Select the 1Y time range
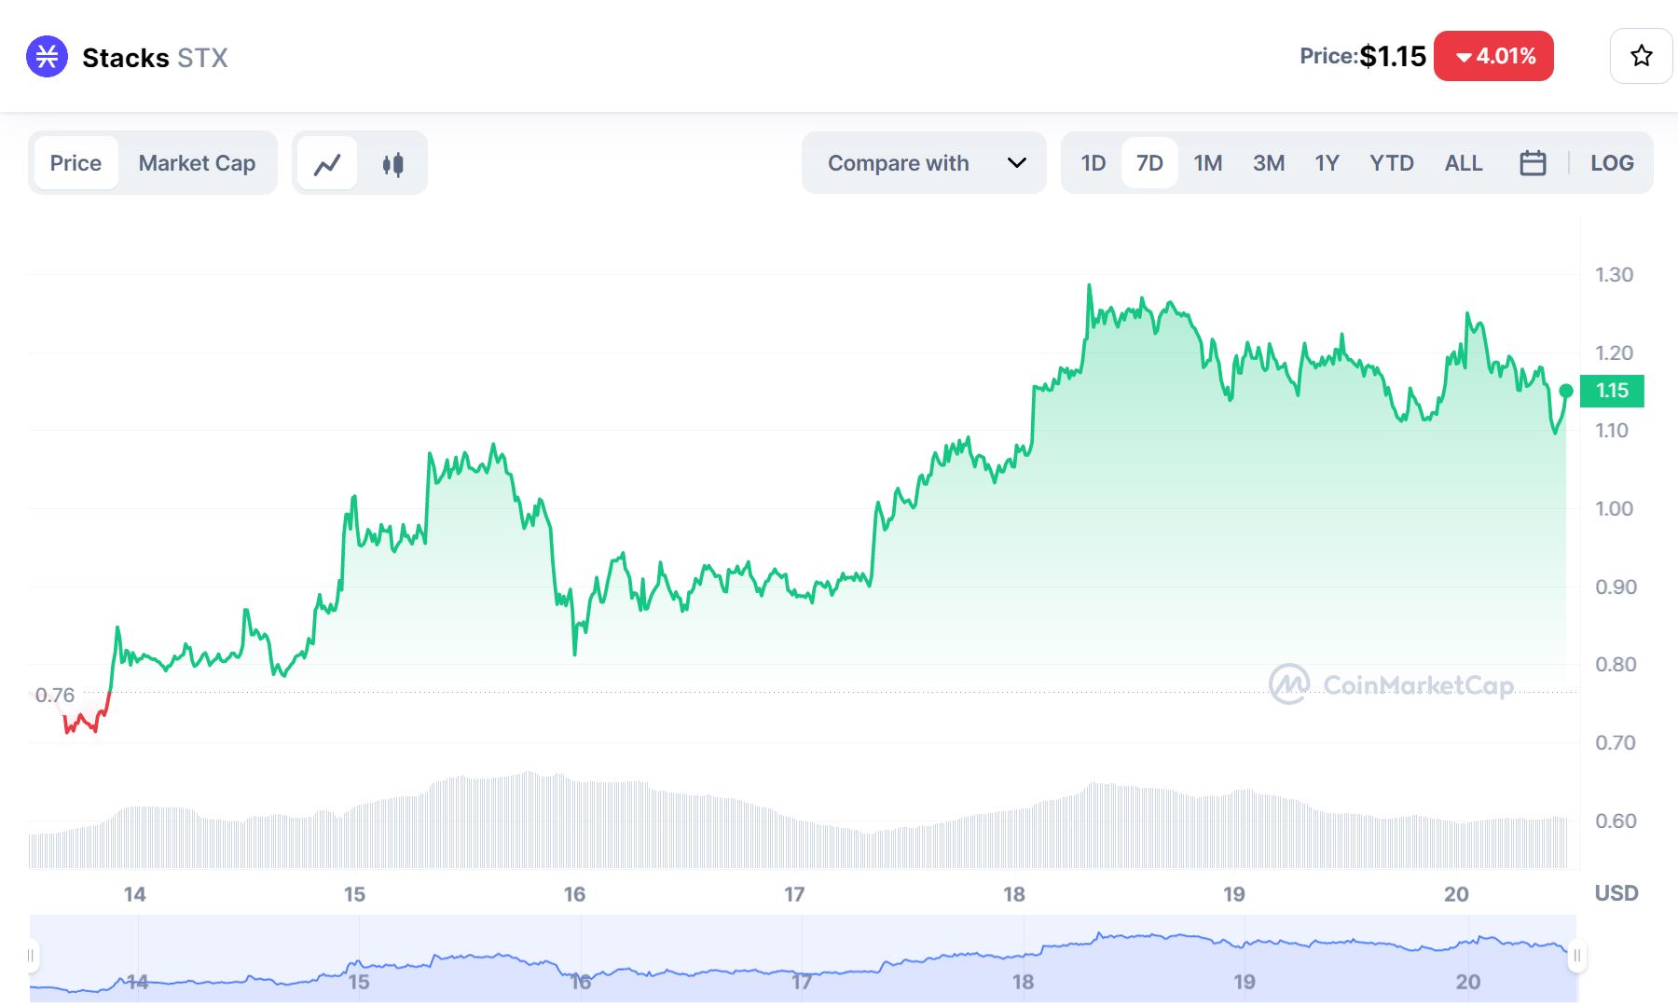This screenshot has height=1007, width=1678. pos(1327,163)
